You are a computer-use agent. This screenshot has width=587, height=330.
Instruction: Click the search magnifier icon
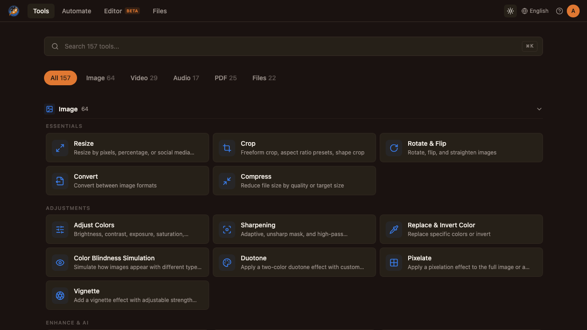[55, 46]
